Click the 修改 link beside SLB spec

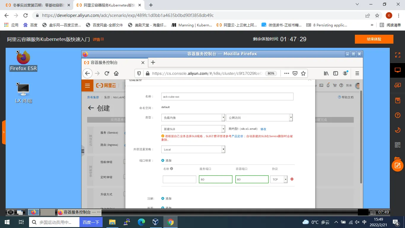263,129
